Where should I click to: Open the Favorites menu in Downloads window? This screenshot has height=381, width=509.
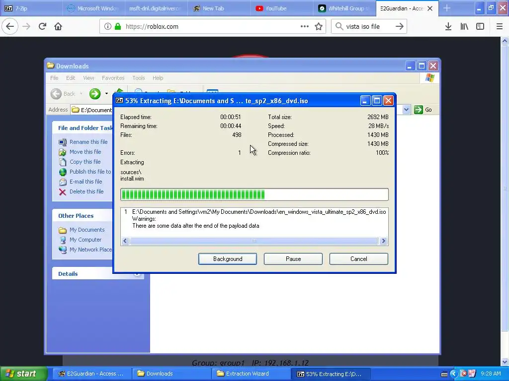point(113,78)
